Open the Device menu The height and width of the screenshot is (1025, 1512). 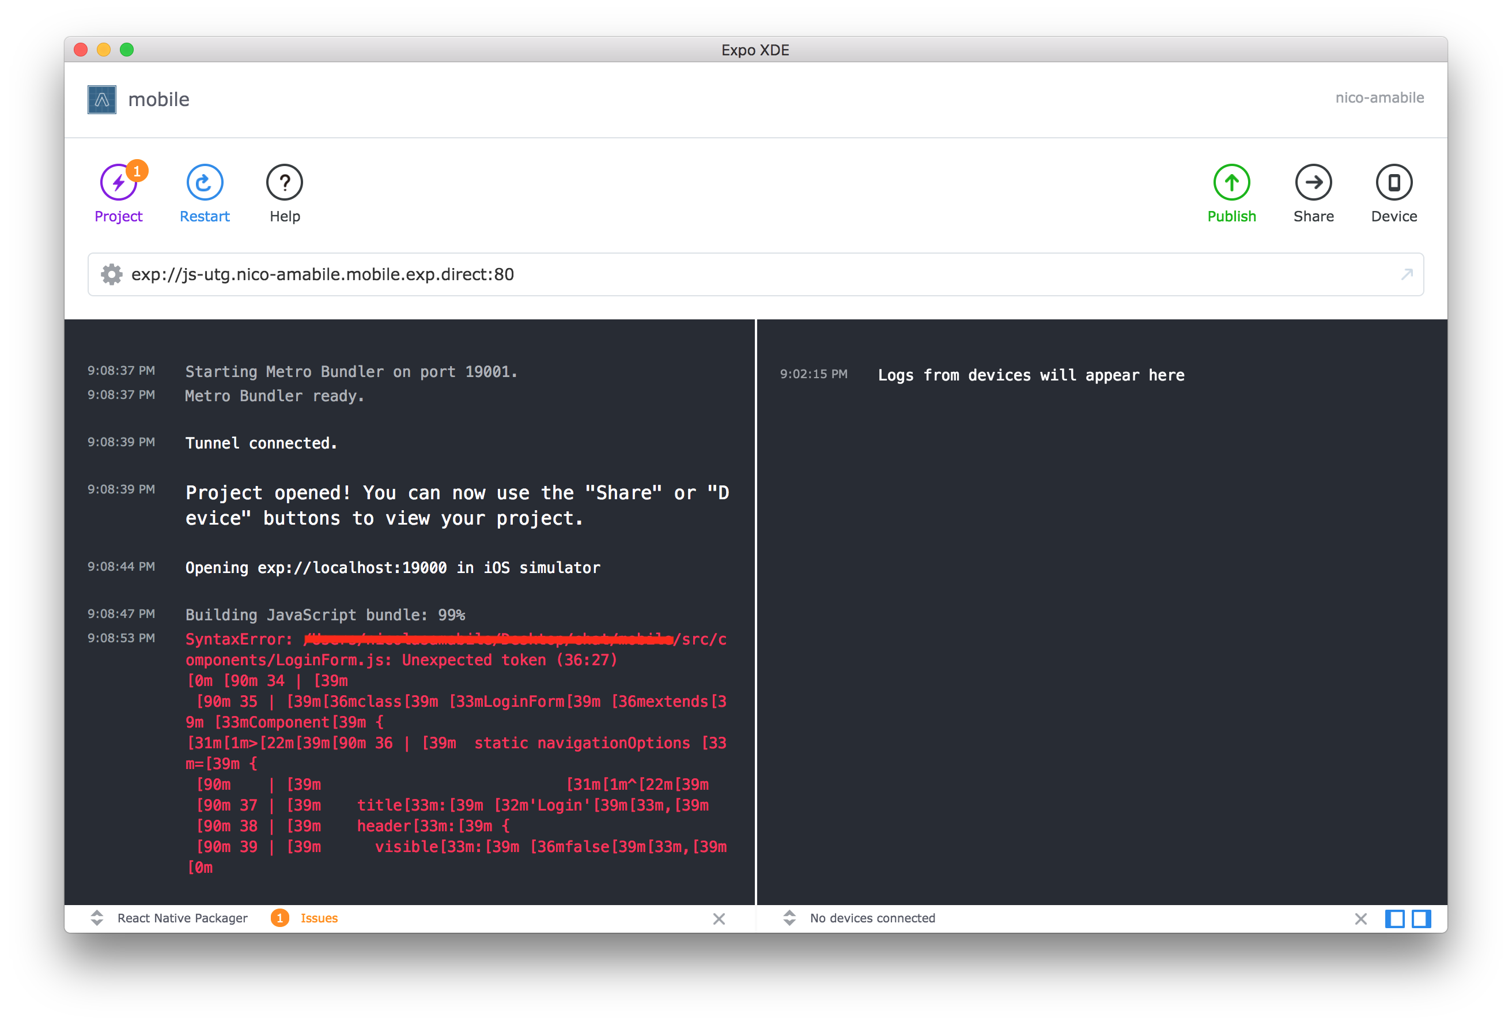(x=1394, y=192)
